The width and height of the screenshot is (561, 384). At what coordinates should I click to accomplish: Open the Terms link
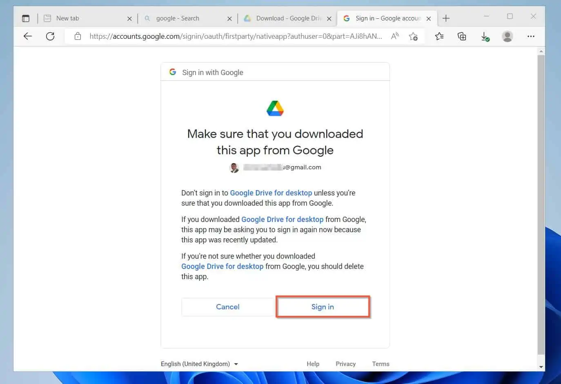pos(381,364)
